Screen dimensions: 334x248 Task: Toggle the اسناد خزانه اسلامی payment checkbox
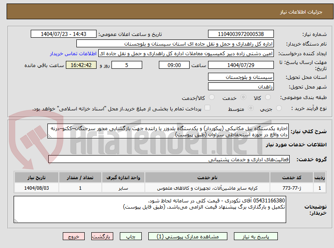click(x=207, y=108)
